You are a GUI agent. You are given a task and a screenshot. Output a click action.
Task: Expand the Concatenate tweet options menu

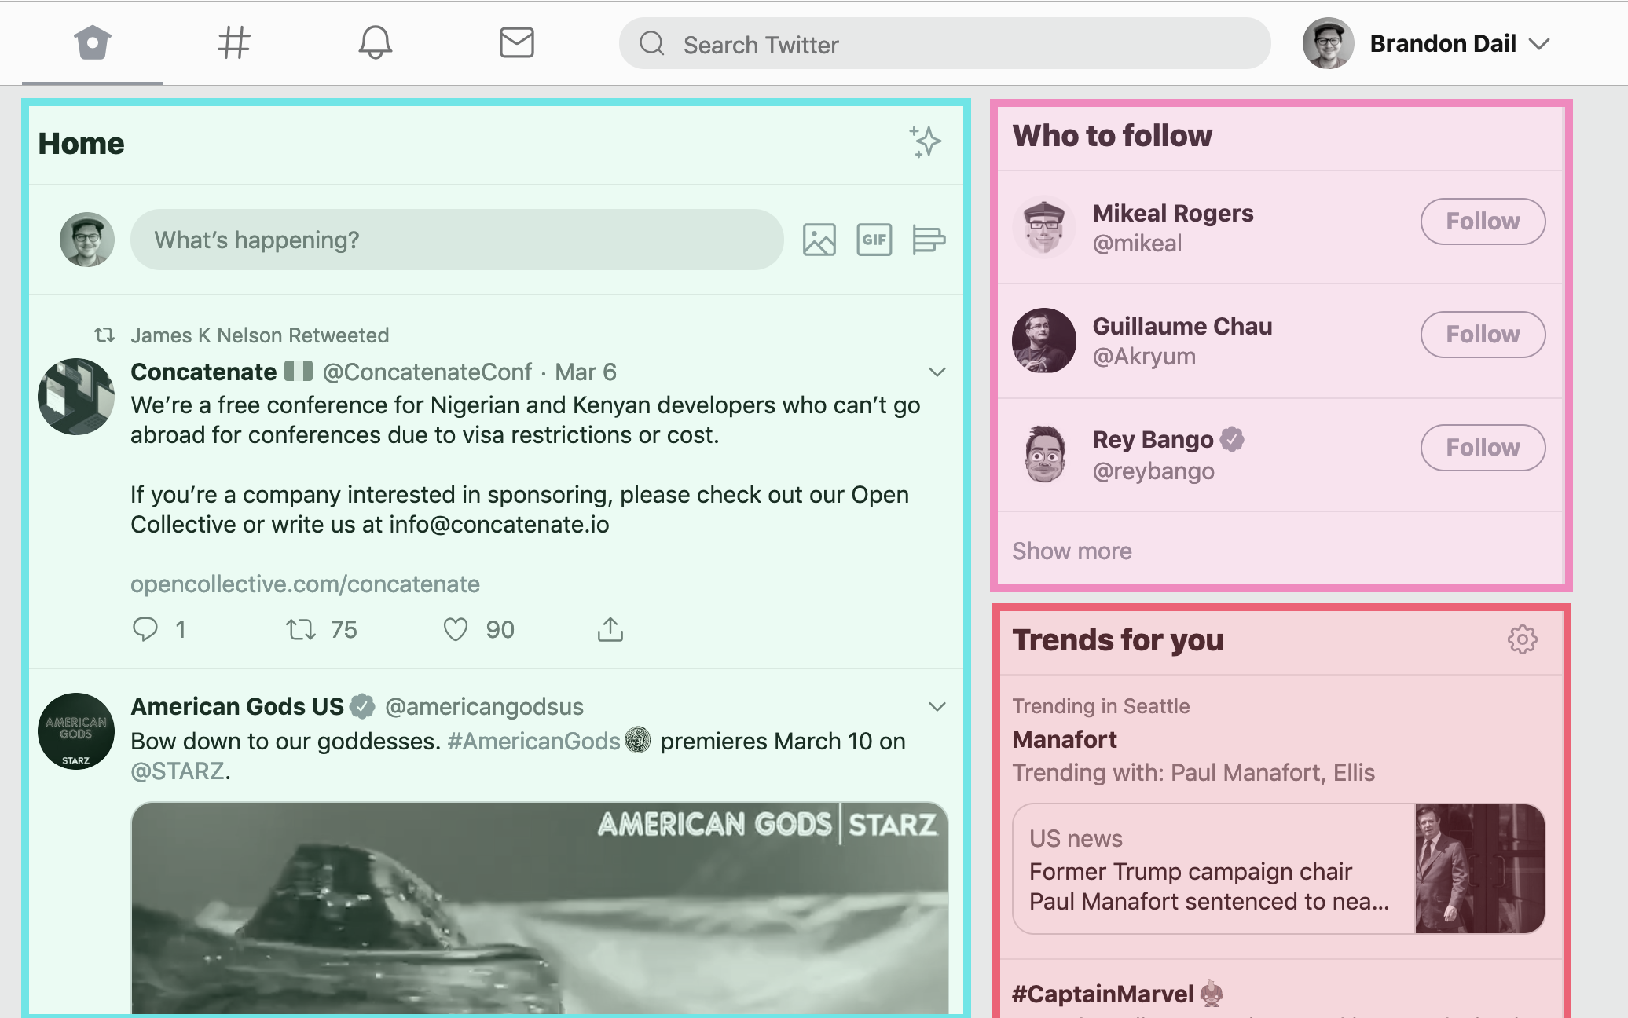pos(937,372)
